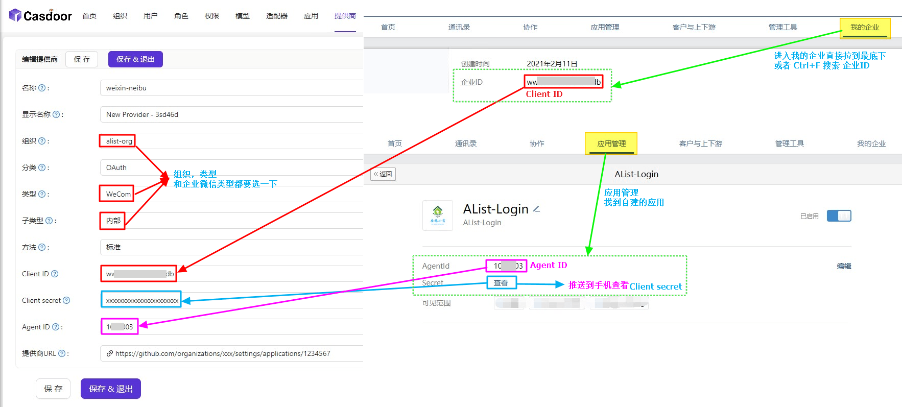Open the 分类 dropdown showing OAuth
902x407 pixels.
230,167
